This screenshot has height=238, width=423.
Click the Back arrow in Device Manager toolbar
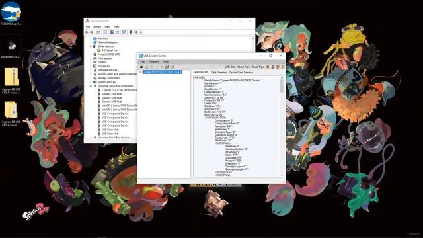87,32
